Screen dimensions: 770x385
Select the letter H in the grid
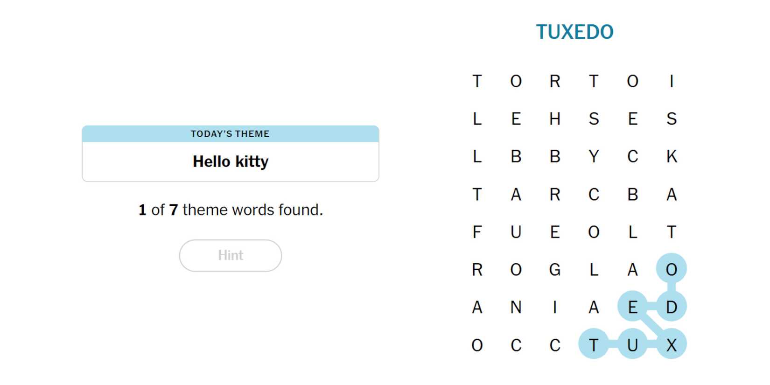[554, 119]
